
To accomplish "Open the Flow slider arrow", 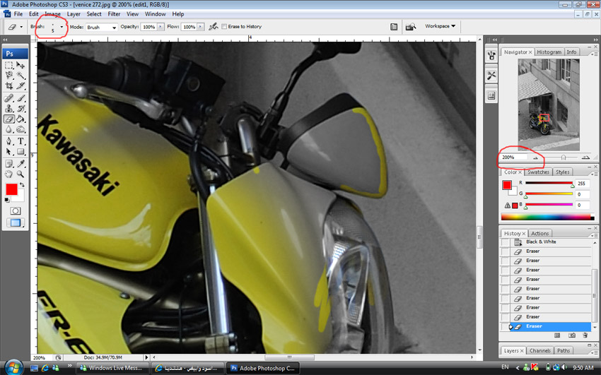I will [200, 27].
